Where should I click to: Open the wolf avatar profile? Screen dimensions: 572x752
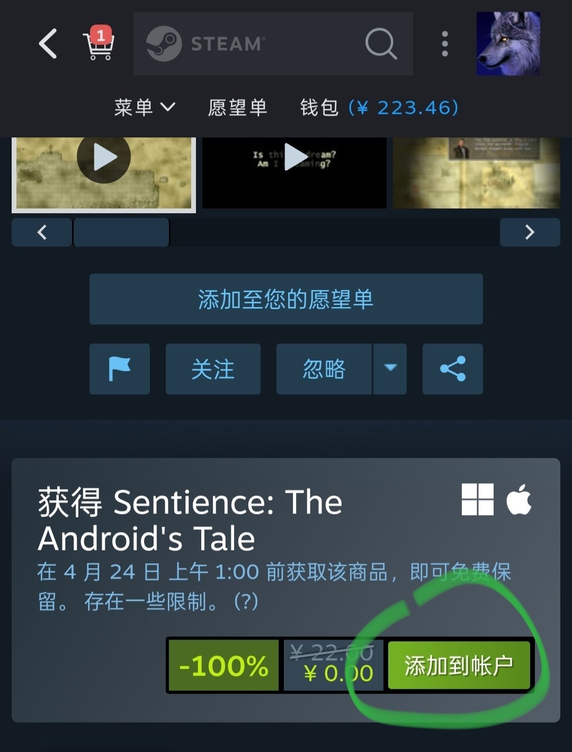coord(508,43)
